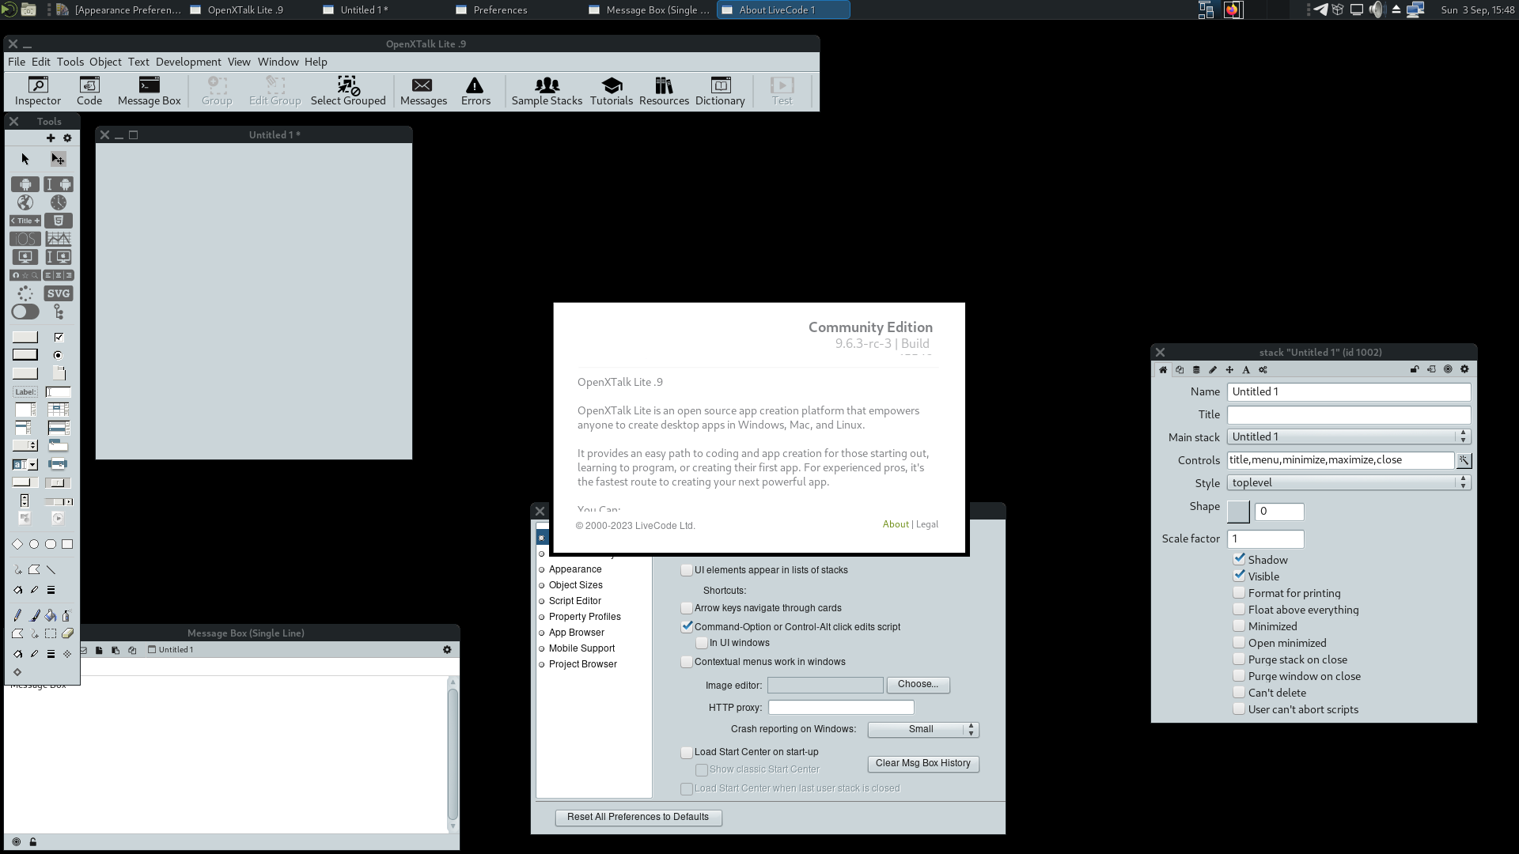Open the Inspector from the toolbar

pyautogui.click(x=38, y=91)
